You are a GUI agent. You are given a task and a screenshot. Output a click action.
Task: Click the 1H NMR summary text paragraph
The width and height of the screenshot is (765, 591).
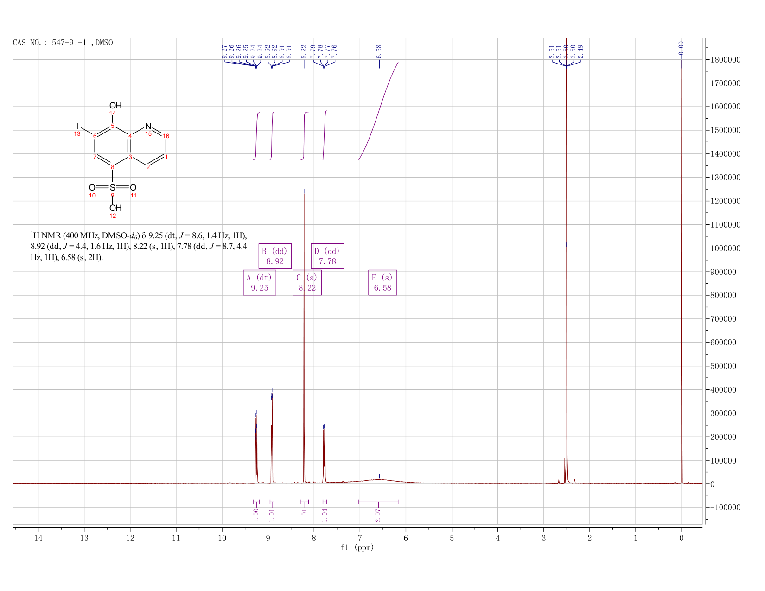pos(139,247)
